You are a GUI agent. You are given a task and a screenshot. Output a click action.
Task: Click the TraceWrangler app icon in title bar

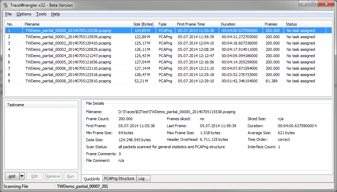5,5
